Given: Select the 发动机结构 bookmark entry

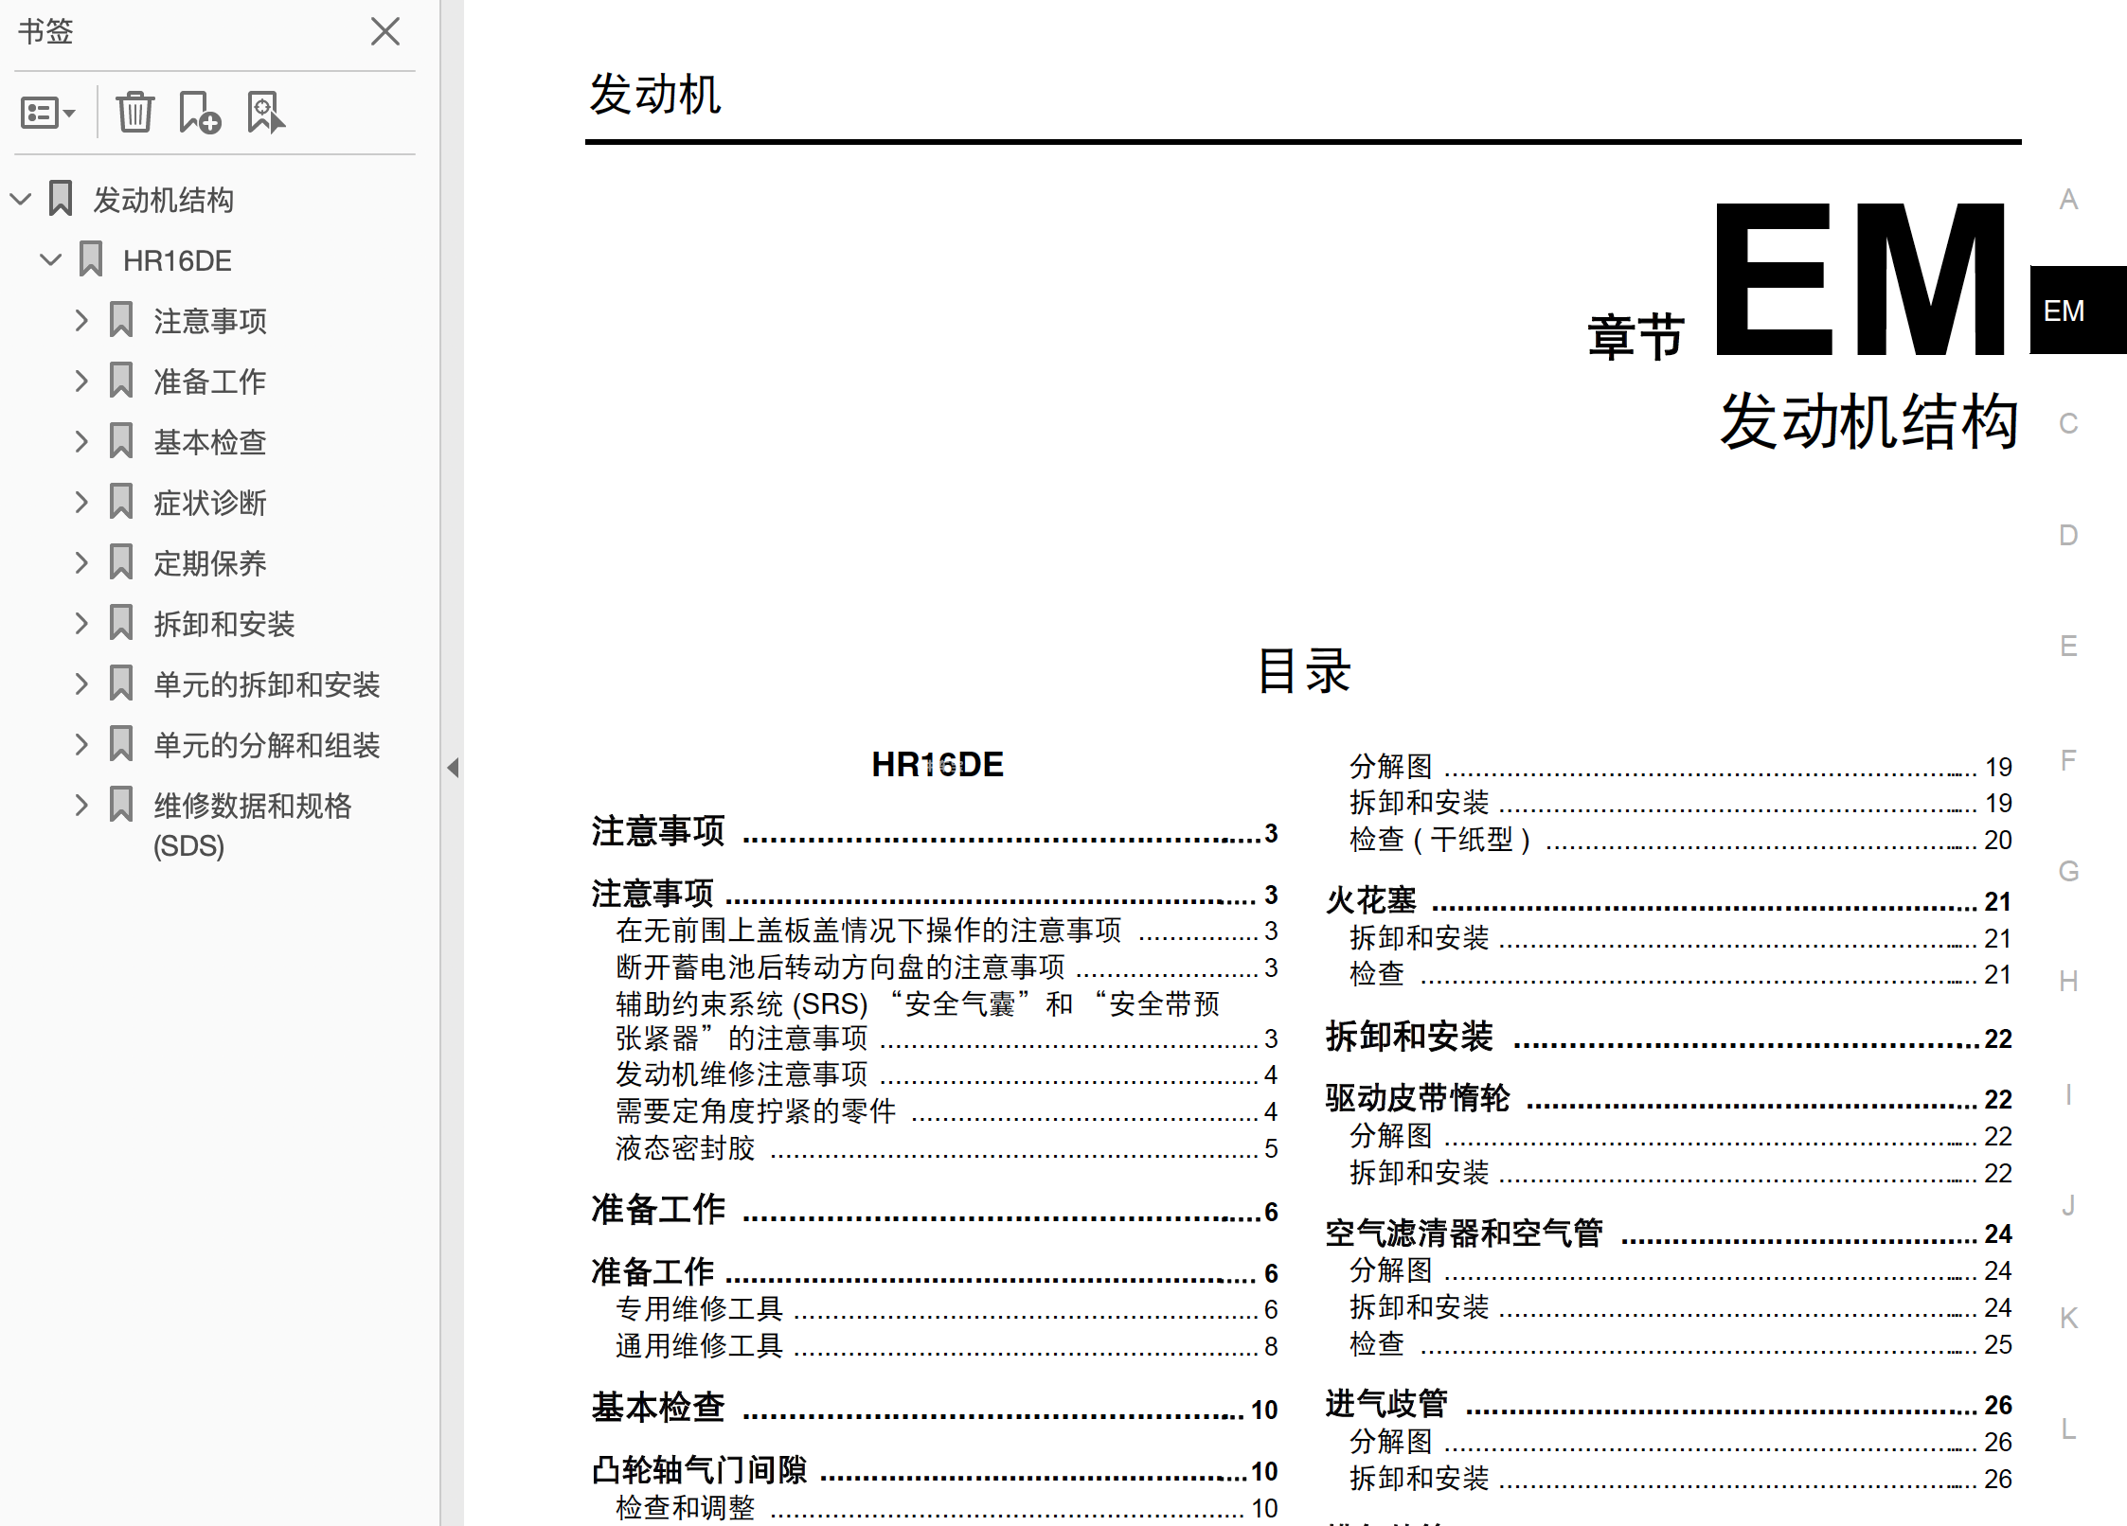Looking at the screenshot, I should [163, 200].
